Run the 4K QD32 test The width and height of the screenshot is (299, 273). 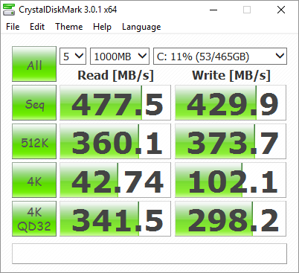point(34,219)
